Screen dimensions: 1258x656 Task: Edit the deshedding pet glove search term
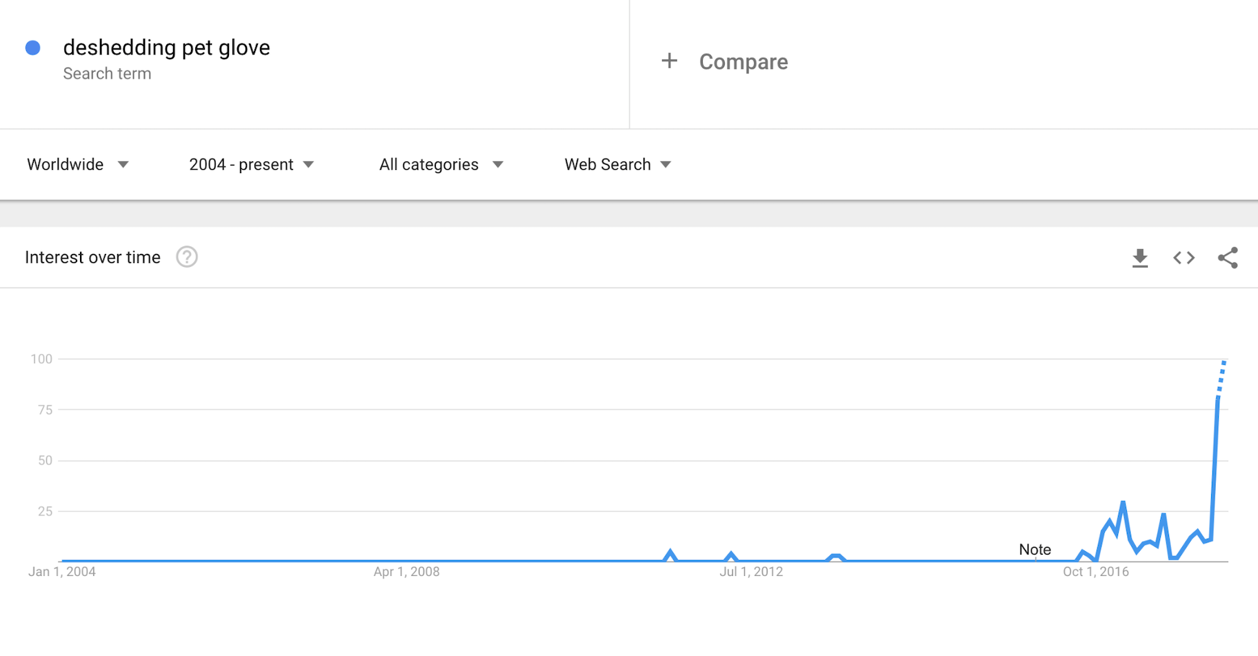coord(166,48)
